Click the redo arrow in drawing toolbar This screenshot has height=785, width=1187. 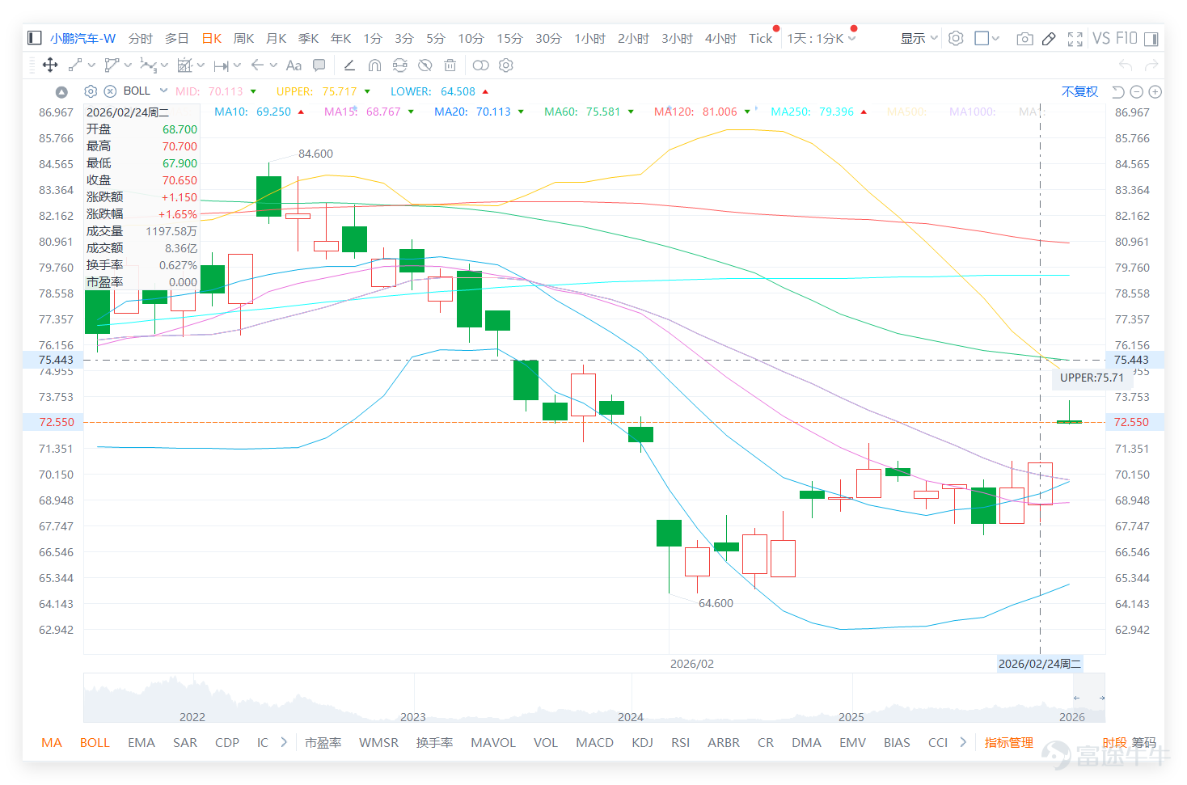click(1151, 65)
